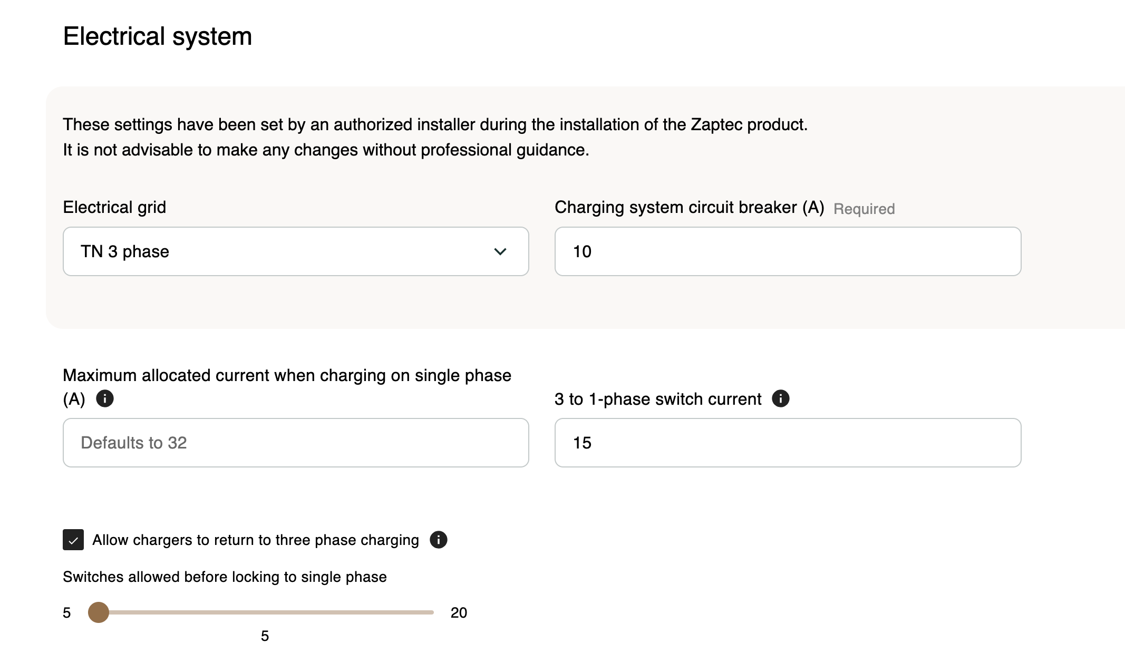Click the slider maximum label 20
The width and height of the screenshot is (1125, 663).
[459, 612]
